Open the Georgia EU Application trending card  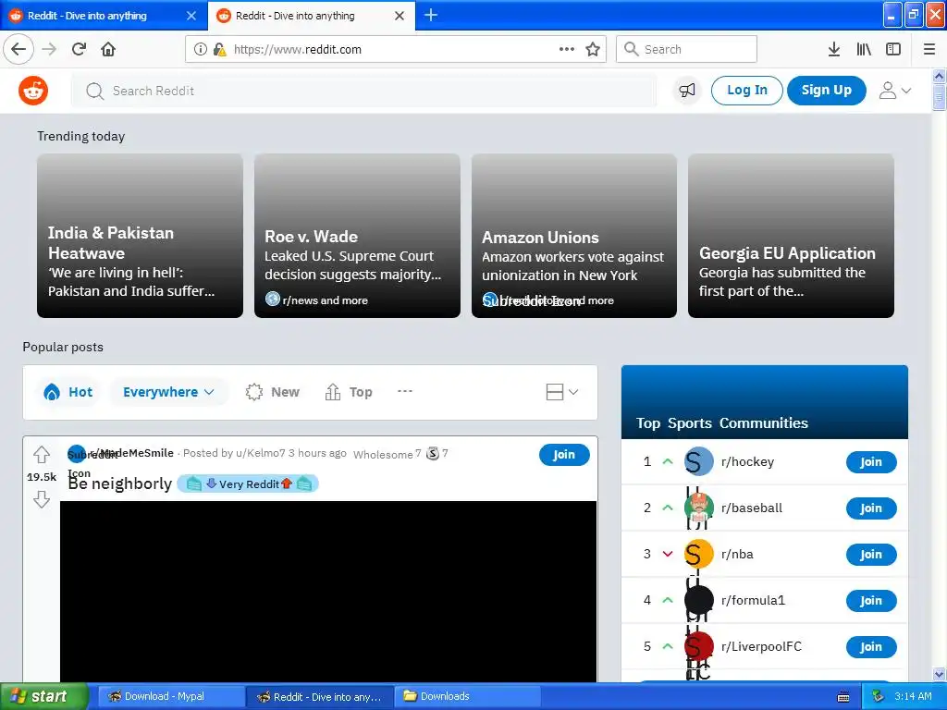click(791, 236)
